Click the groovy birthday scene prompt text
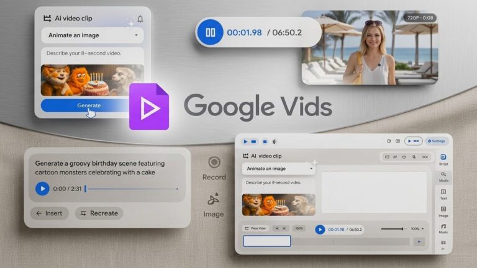 (x=100, y=167)
